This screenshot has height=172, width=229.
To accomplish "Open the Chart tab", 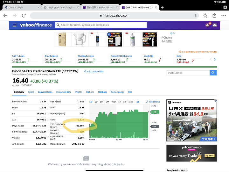I will pyautogui.click(x=31, y=92).
